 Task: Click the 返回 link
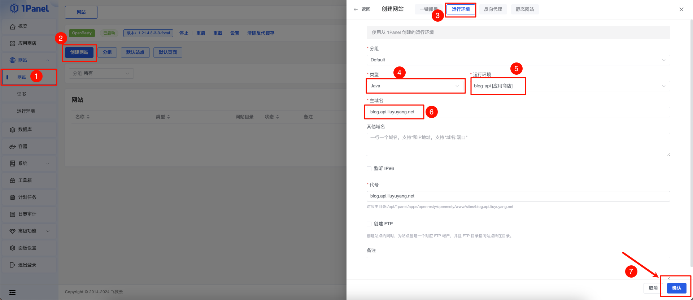click(366, 9)
